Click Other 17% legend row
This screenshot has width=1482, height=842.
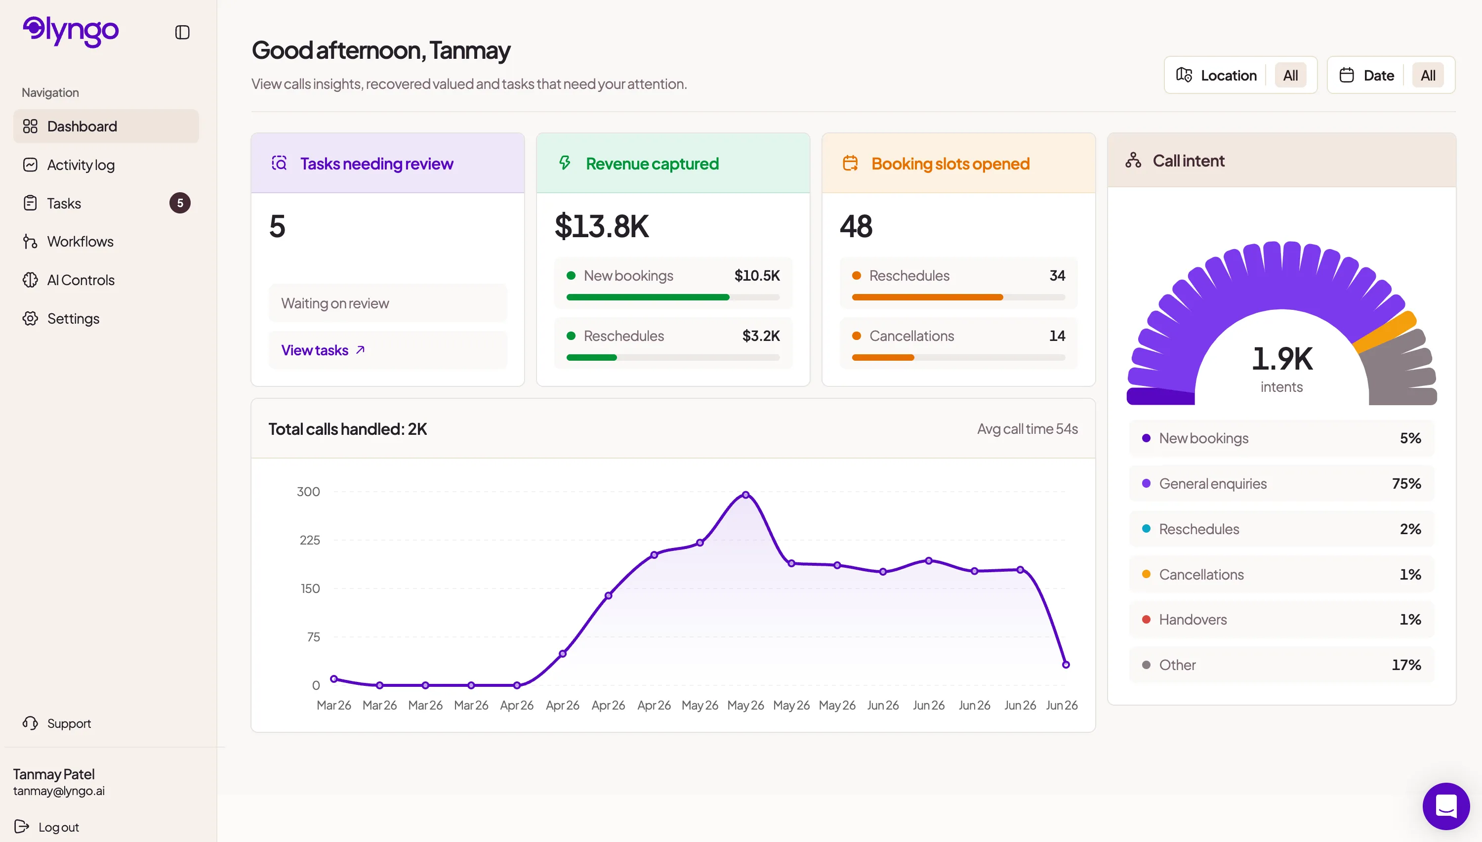coord(1281,665)
